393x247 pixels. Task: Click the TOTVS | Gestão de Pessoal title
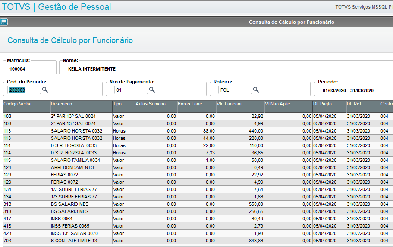point(57,7)
